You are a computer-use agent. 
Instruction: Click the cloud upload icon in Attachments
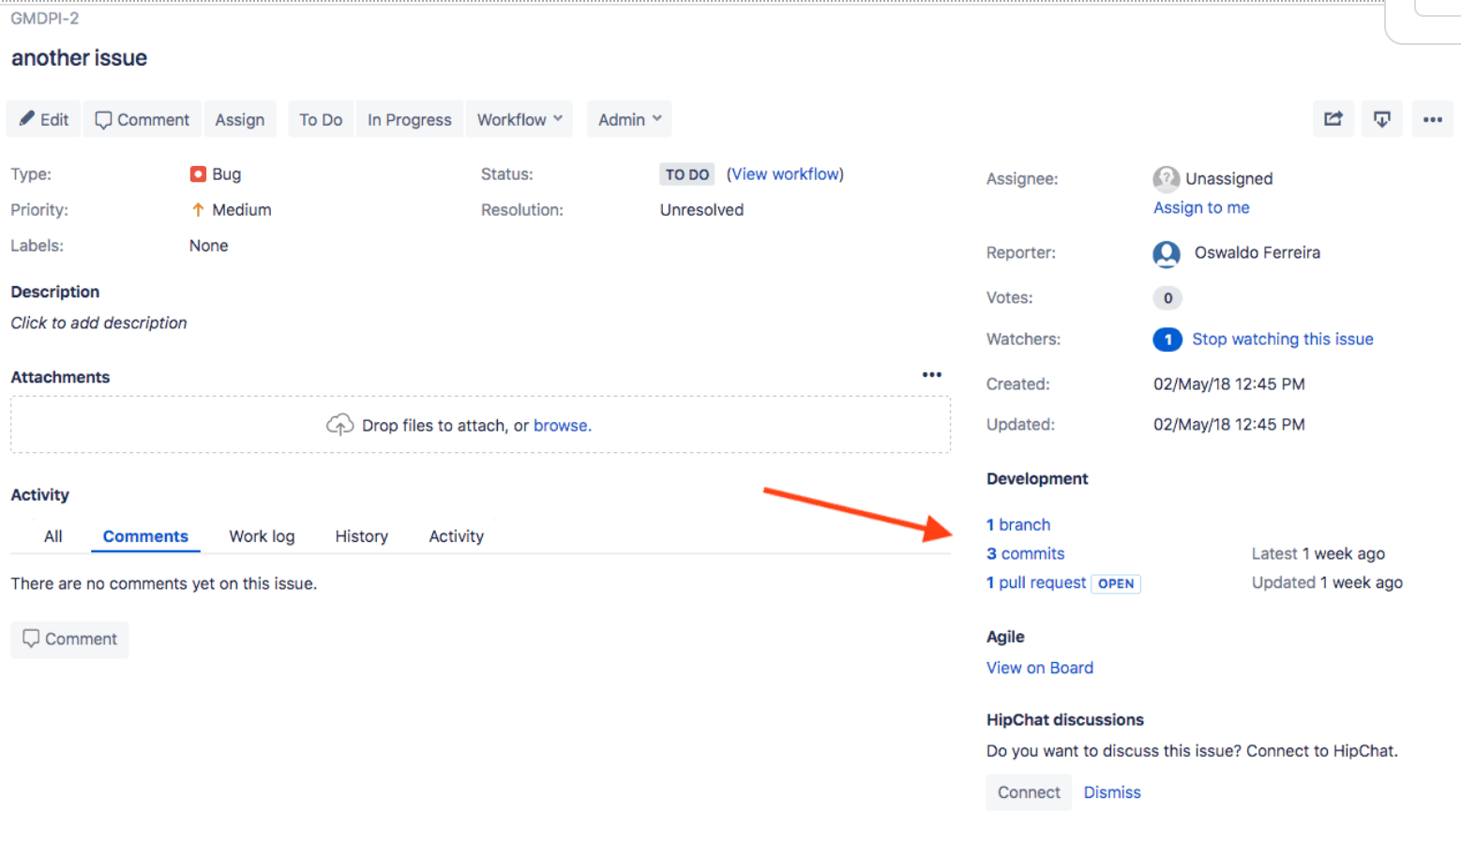point(339,424)
